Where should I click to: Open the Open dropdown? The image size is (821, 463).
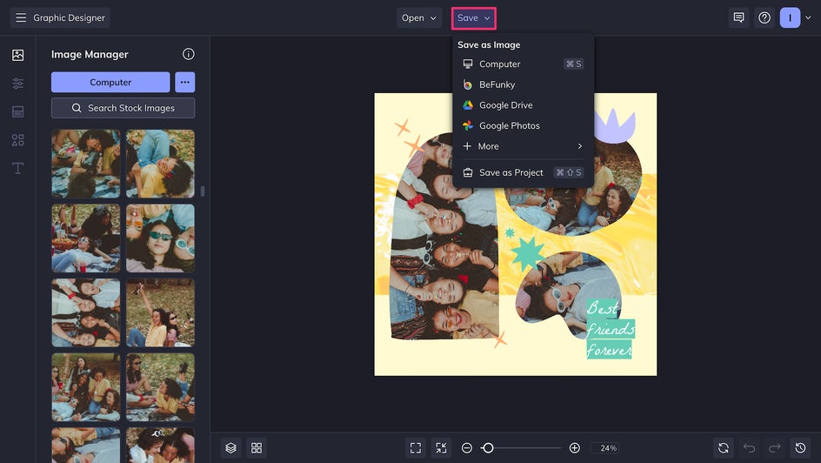[x=419, y=17]
